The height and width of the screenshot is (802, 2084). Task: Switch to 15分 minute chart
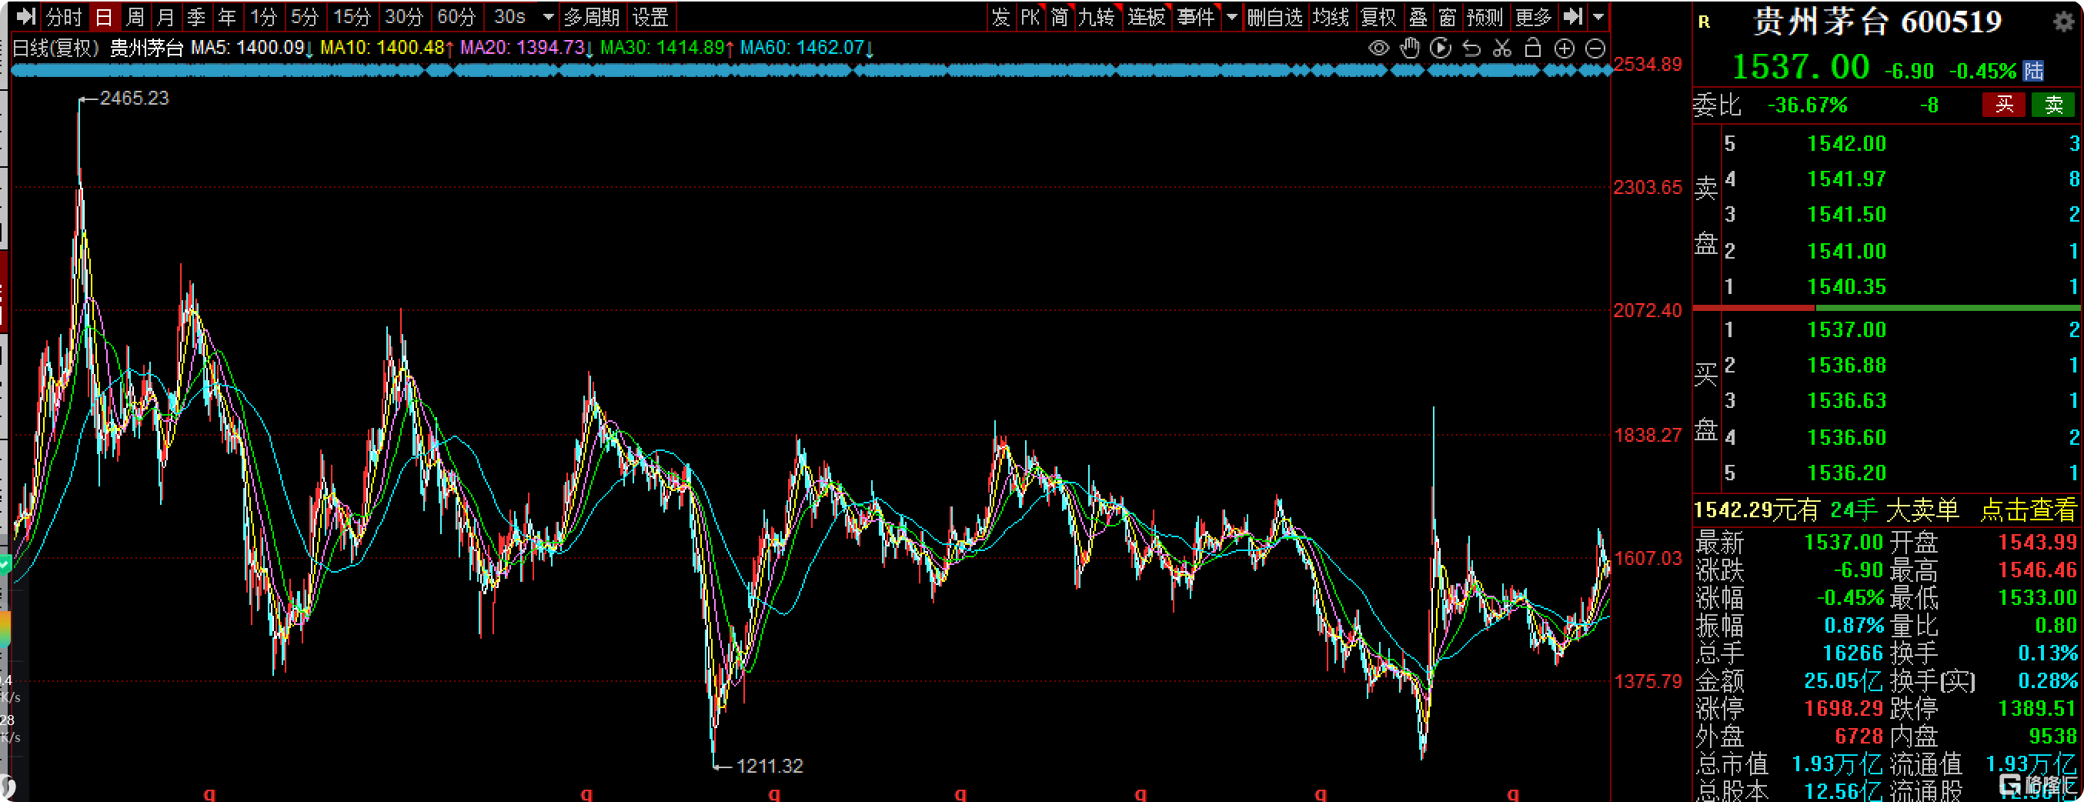pos(352,17)
